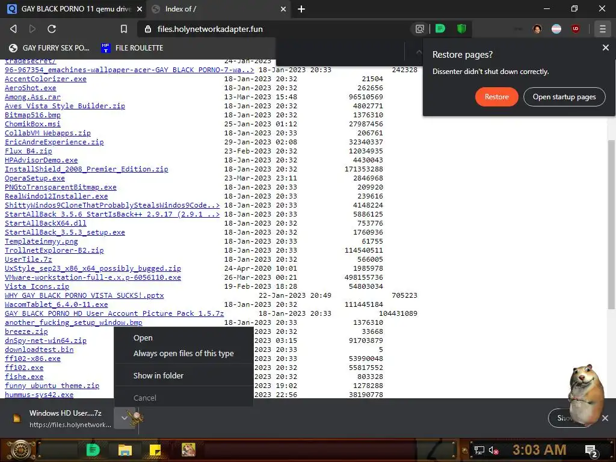Close the first qemu drive tab

(x=140, y=8)
